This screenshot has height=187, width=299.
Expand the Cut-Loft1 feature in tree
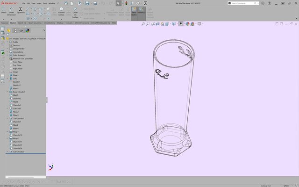(7, 108)
